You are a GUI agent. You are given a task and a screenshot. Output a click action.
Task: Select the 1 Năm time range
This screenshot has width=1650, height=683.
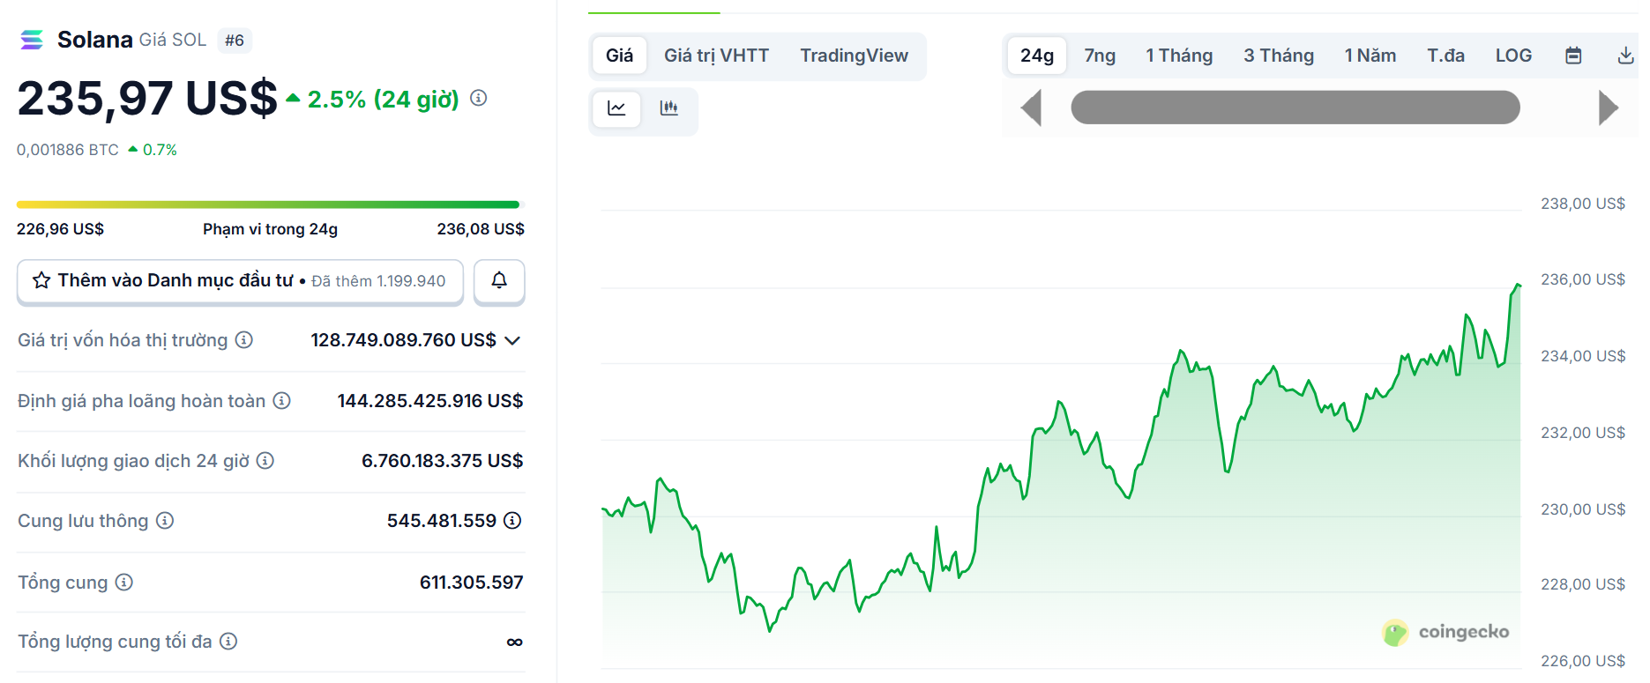pyautogui.click(x=1370, y=56)
